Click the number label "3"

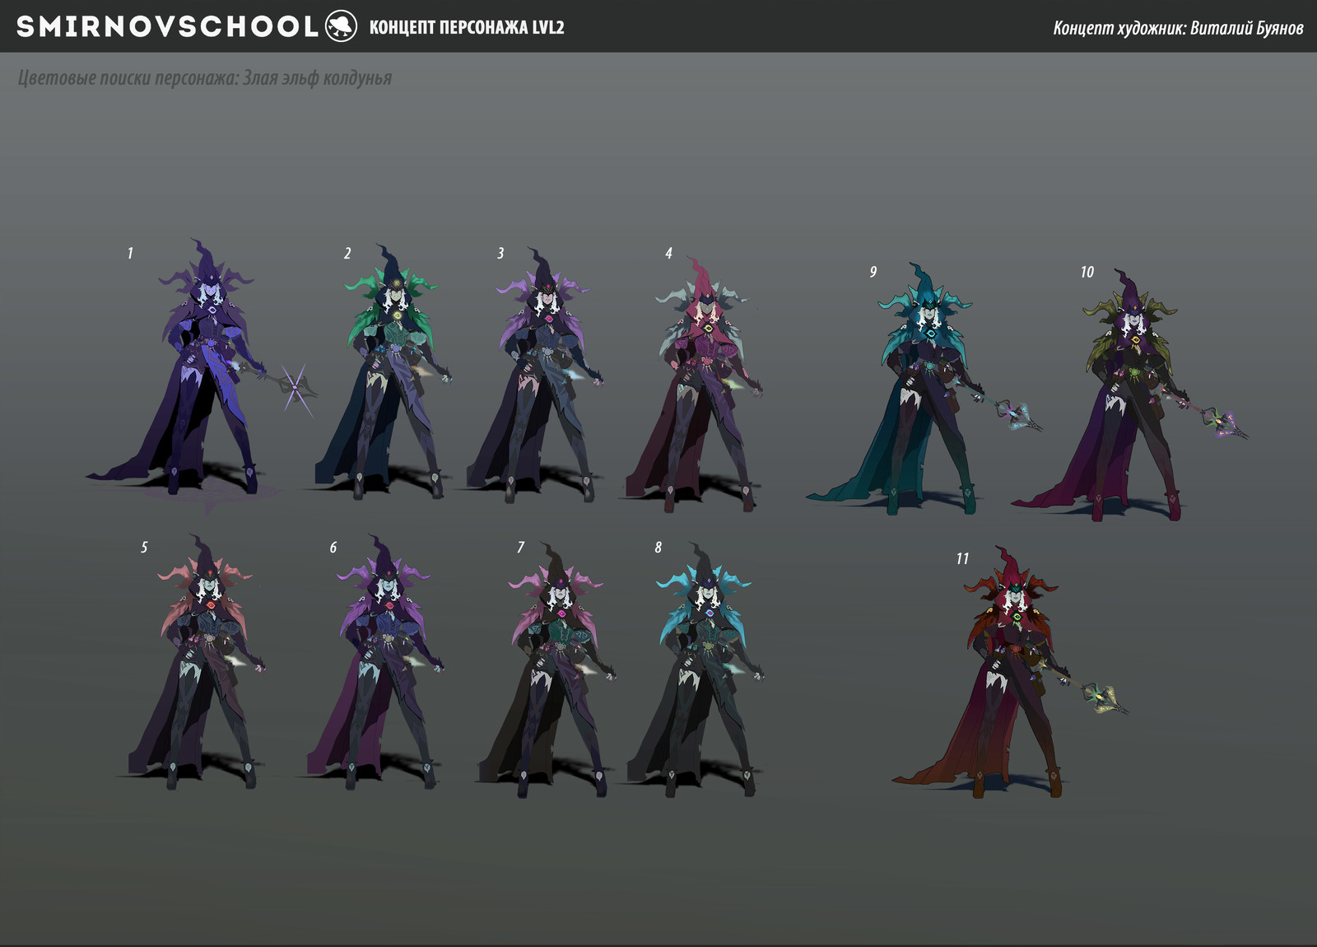500,253
